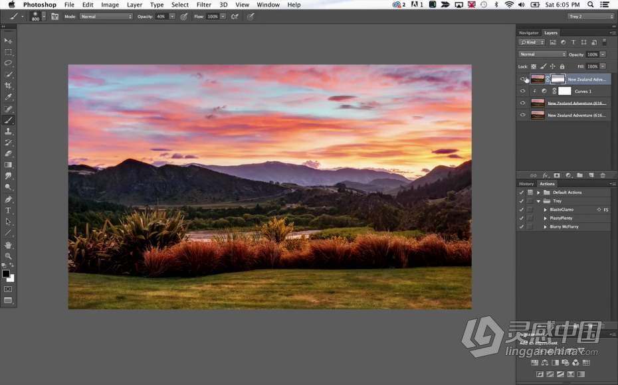Screen dimensions: 618x385
Task: Create a new group with folder icon
Action: (579, 175)
